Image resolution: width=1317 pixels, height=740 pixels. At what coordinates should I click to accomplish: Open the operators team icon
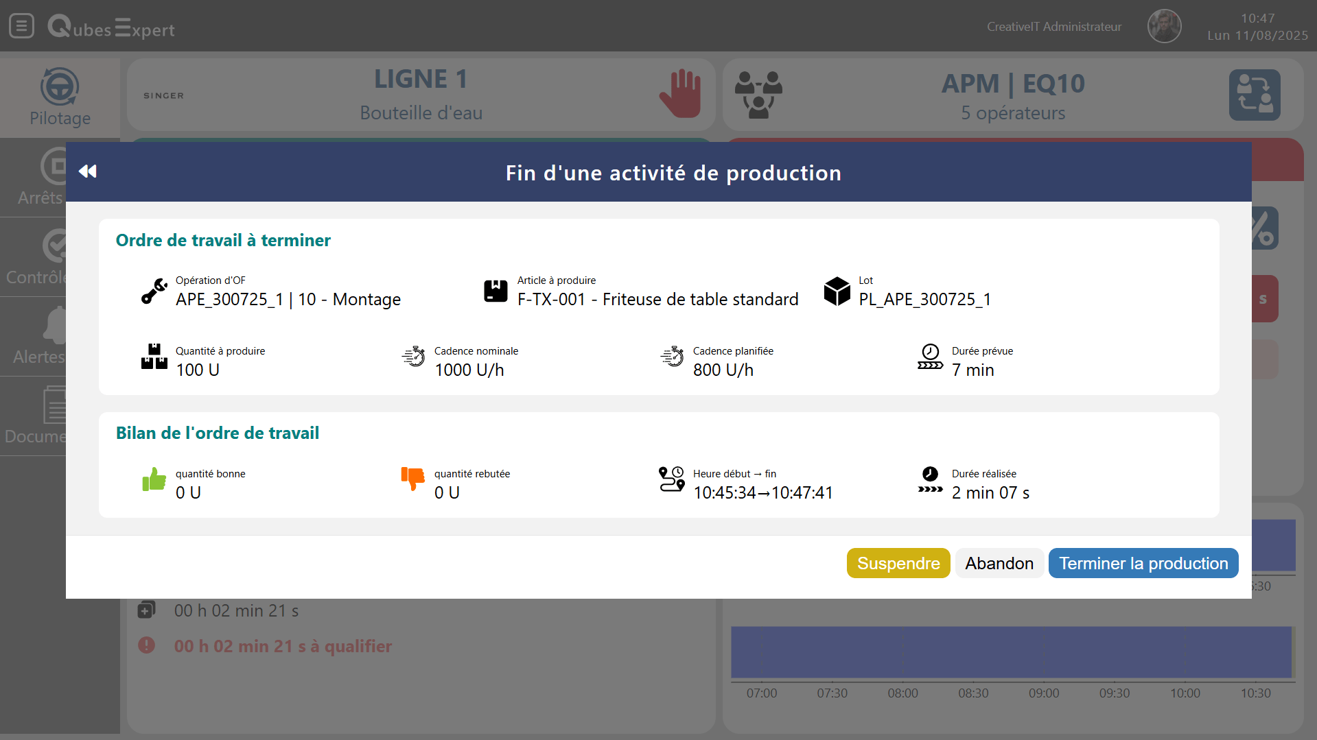(758, 95)
